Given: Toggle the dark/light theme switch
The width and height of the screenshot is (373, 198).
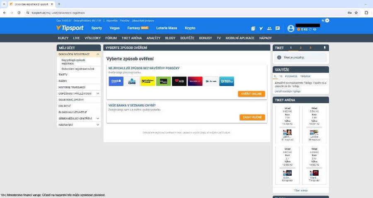Looking at the screenshot, I should pos(325,20).
